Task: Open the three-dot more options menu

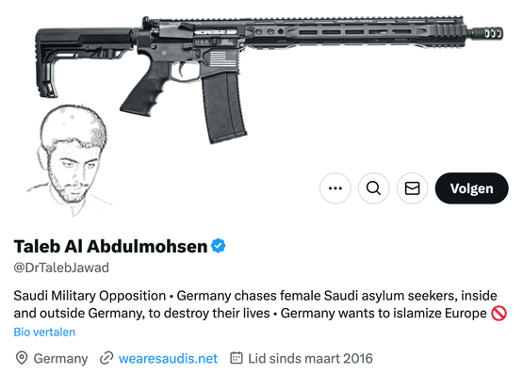Action: (335, 188)
